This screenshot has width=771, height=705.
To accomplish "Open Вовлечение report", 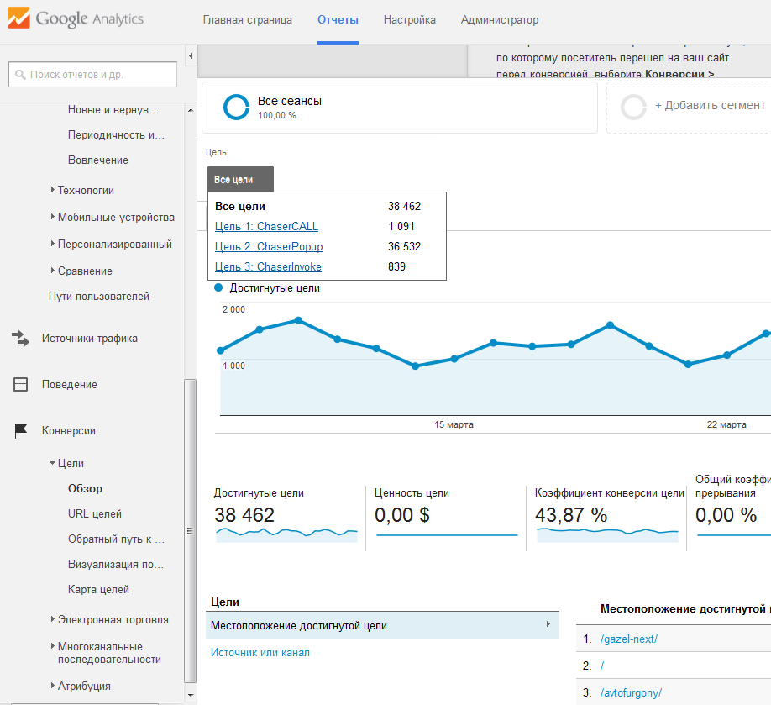I will pyautogui.click(x=98, y=160).
